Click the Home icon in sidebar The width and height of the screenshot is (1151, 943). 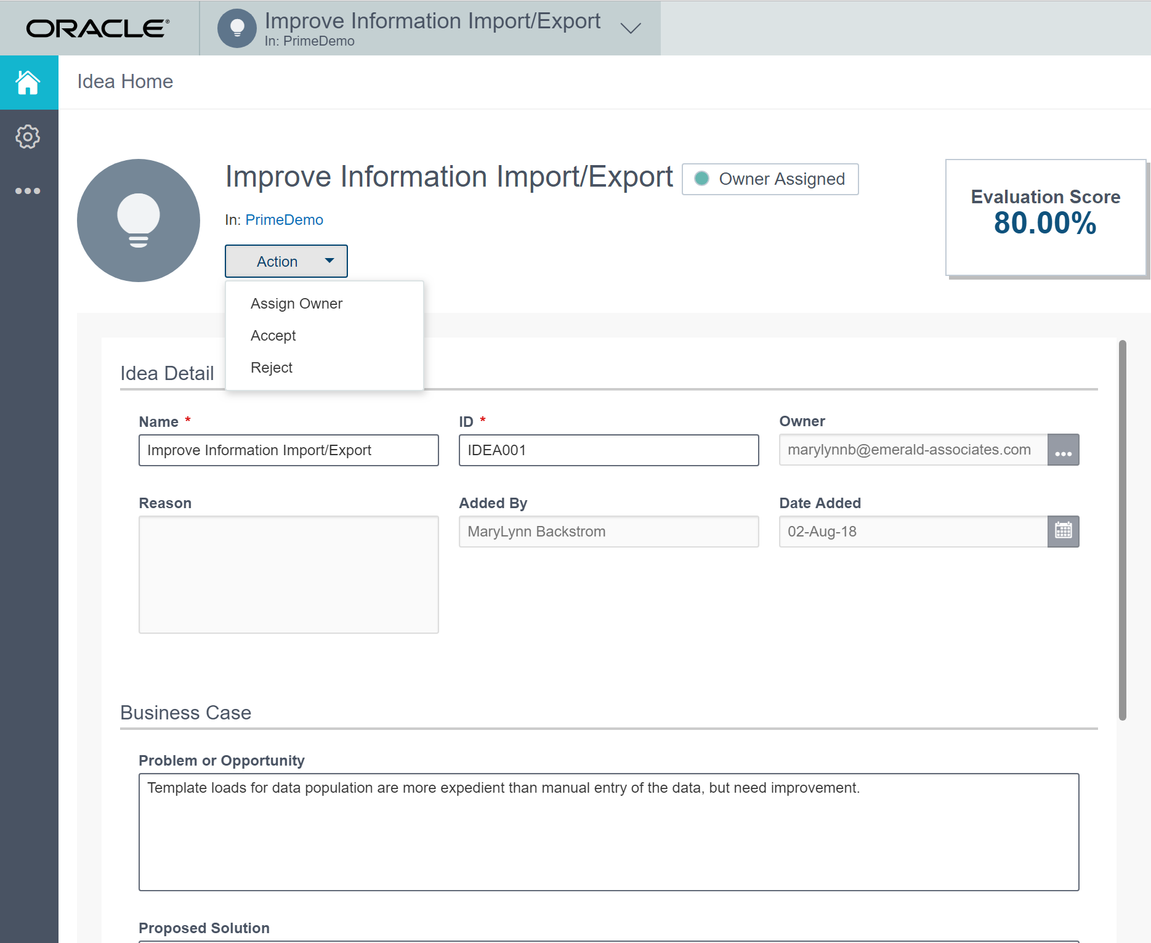click(x=28, y=83)
